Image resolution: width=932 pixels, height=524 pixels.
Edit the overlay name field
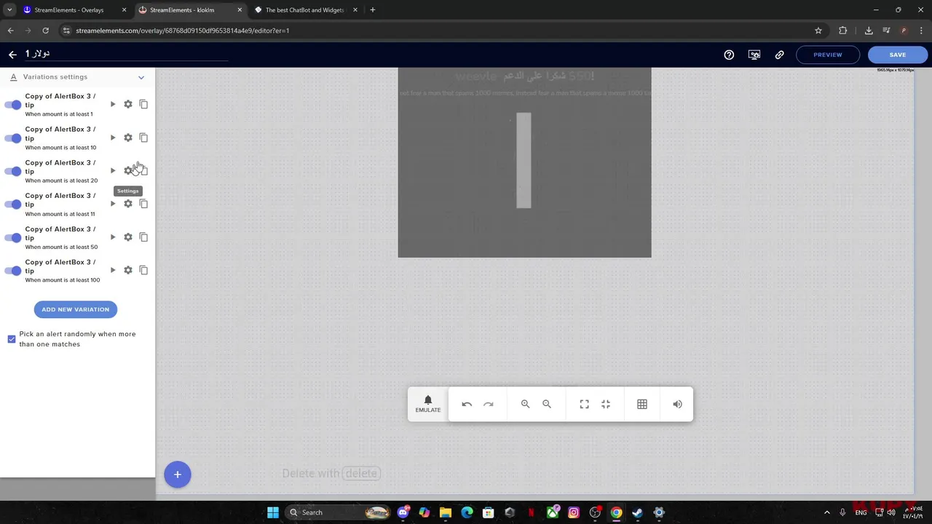127,54
